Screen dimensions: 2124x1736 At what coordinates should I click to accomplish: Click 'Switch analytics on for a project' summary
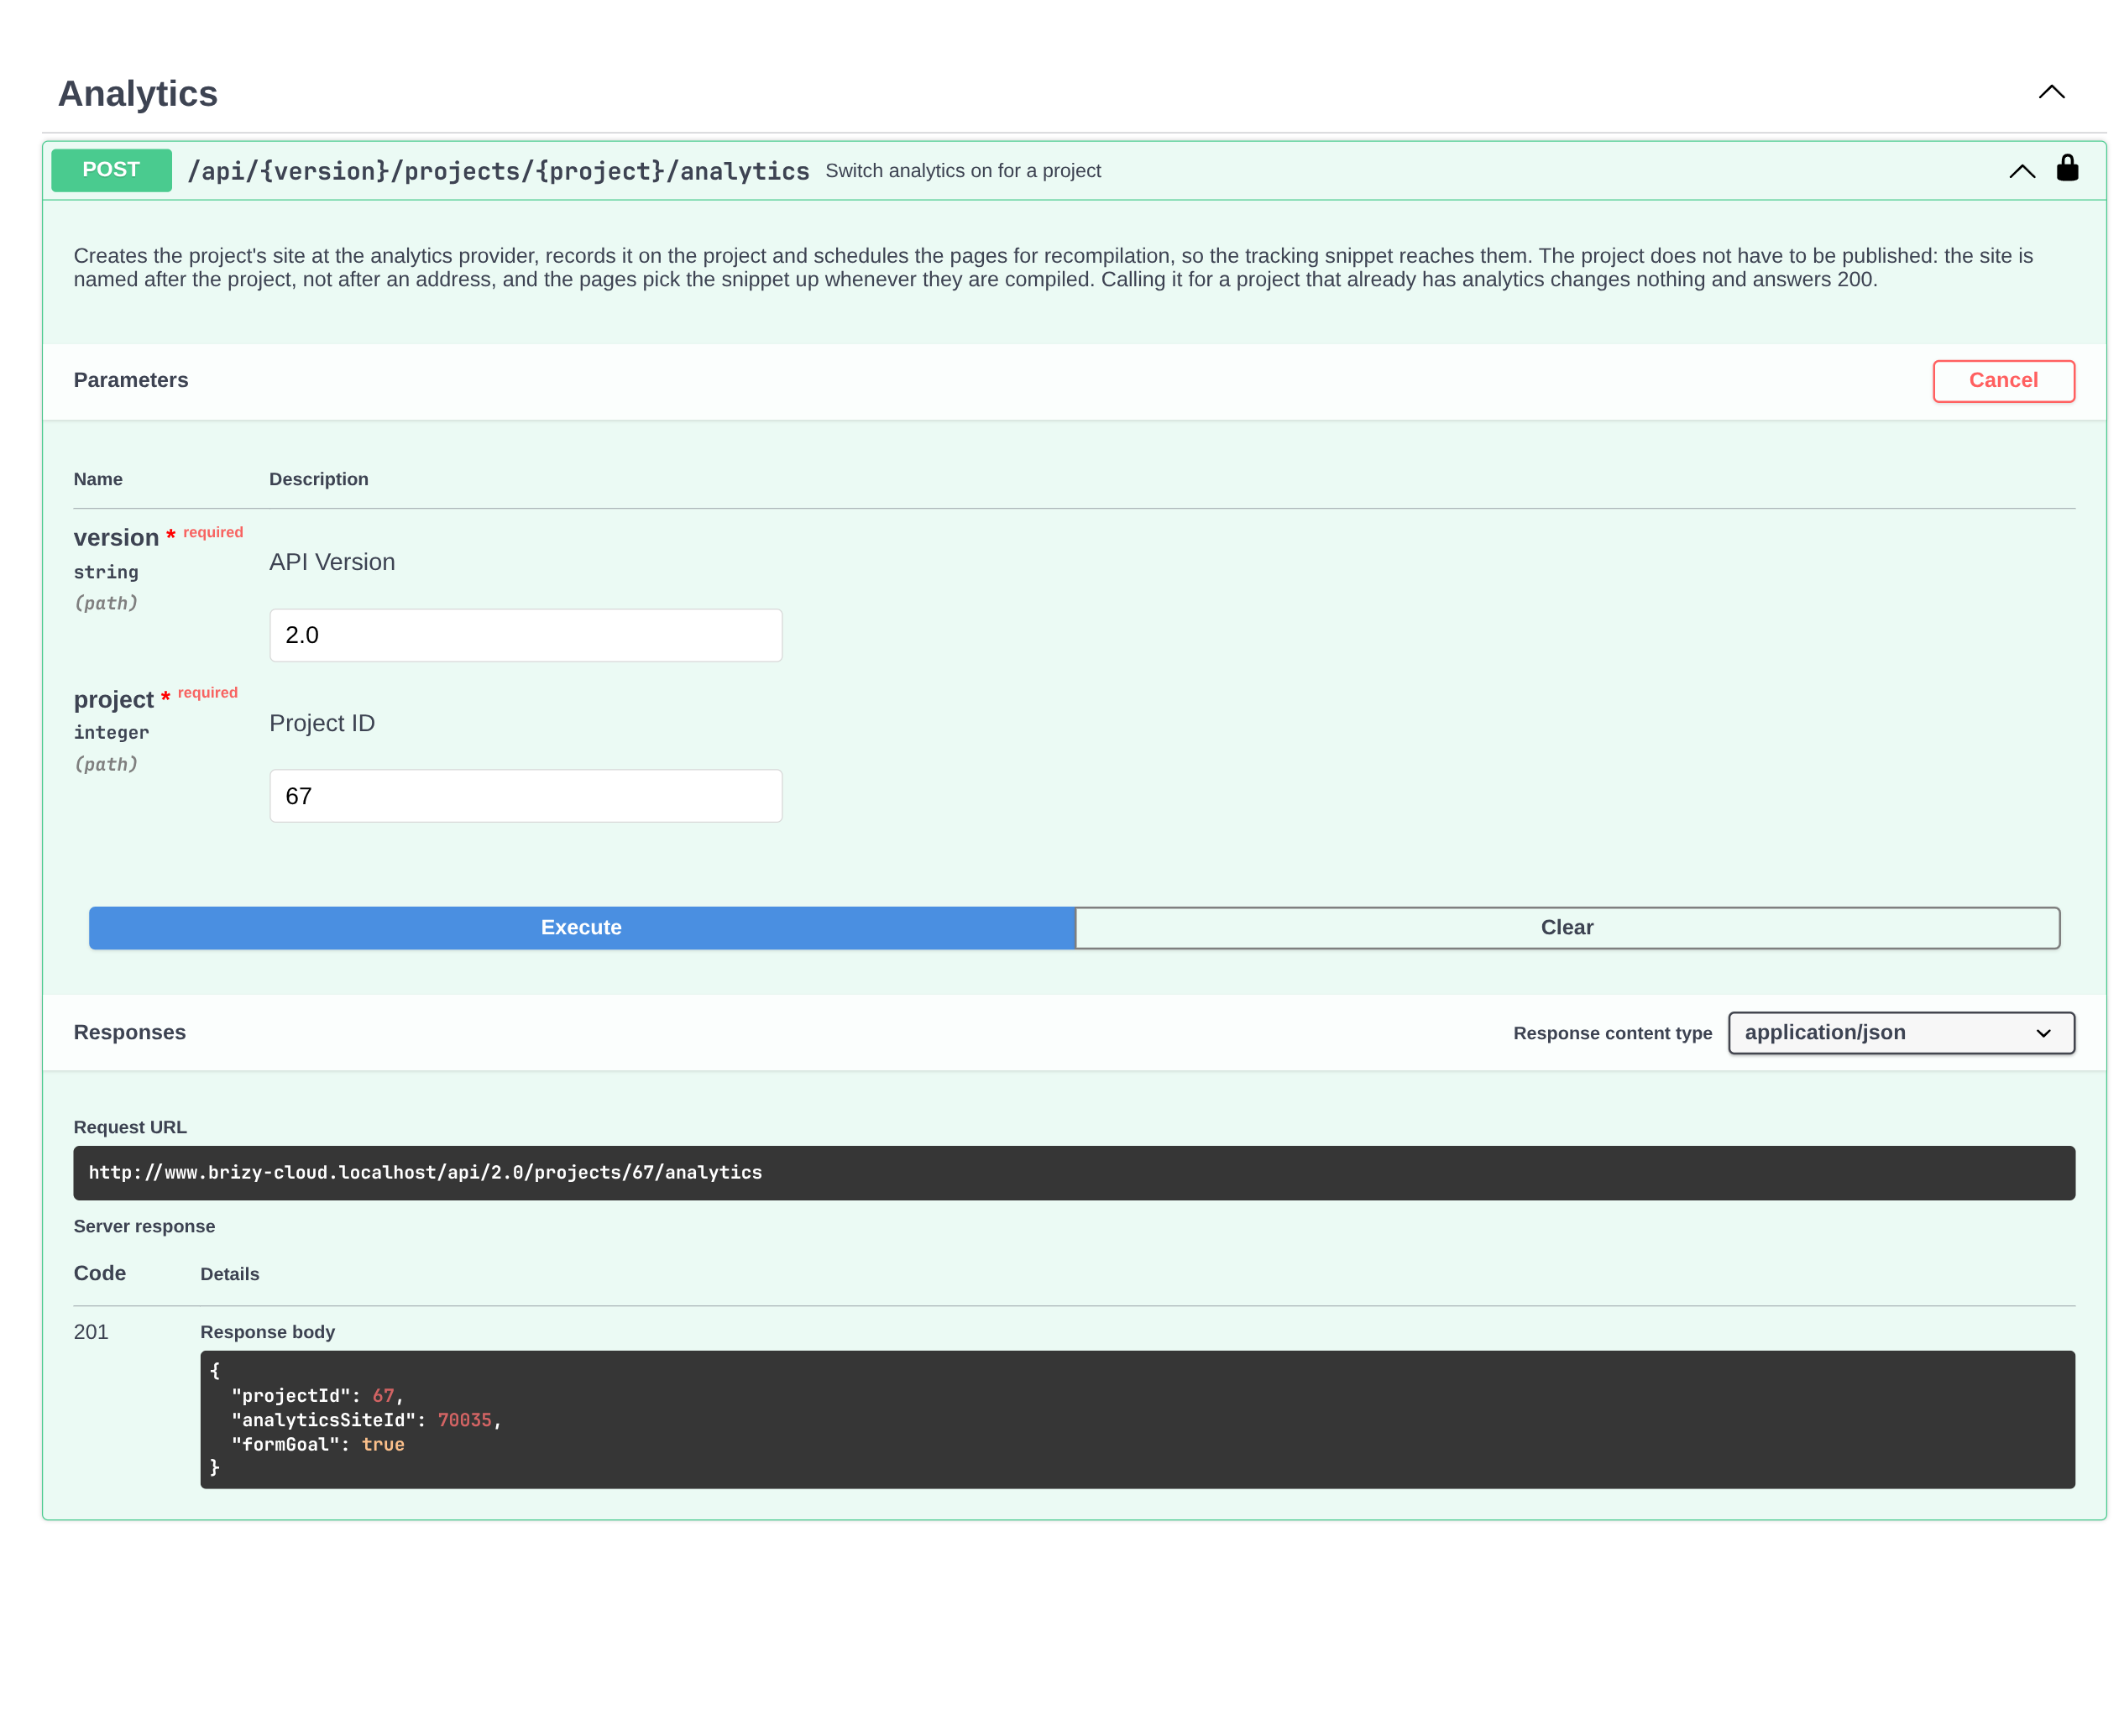pyautogui.click(x=962, y=171)
